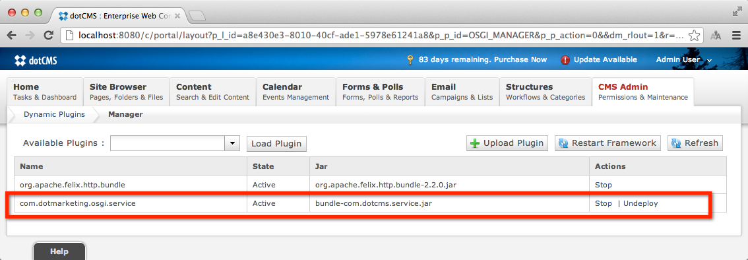Open the Available Plugins dropdown arrow

(233, 143)
